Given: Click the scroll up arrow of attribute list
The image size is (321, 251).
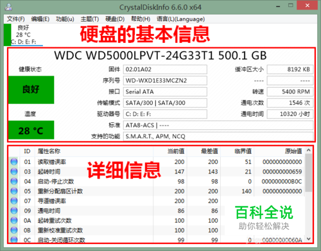Looking at the screenshot, I should click(309, 150).
